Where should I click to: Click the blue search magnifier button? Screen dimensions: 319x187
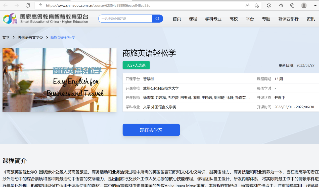tap(157, 19)
